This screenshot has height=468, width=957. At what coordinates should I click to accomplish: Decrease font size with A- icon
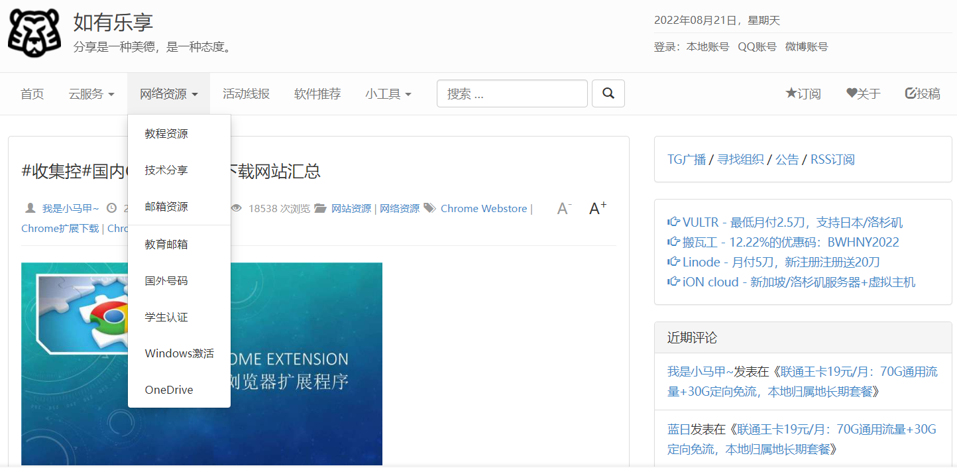(564, 209)
